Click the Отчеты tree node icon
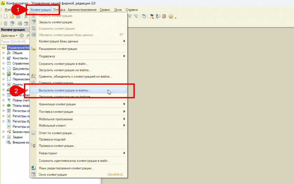294x184 pixels. pyautogui.click(x=9, y=85)
